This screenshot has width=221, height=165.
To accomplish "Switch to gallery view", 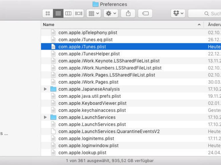I will pos(79,13).
